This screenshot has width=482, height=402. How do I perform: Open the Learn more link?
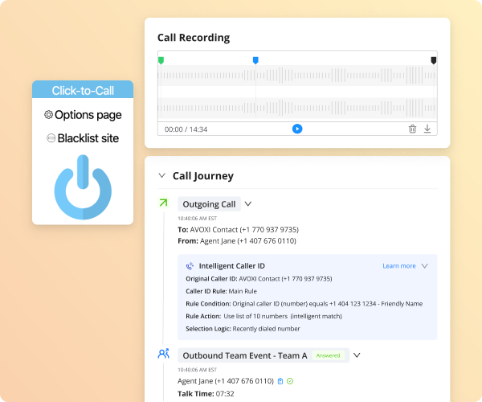[x=398, y=266]
